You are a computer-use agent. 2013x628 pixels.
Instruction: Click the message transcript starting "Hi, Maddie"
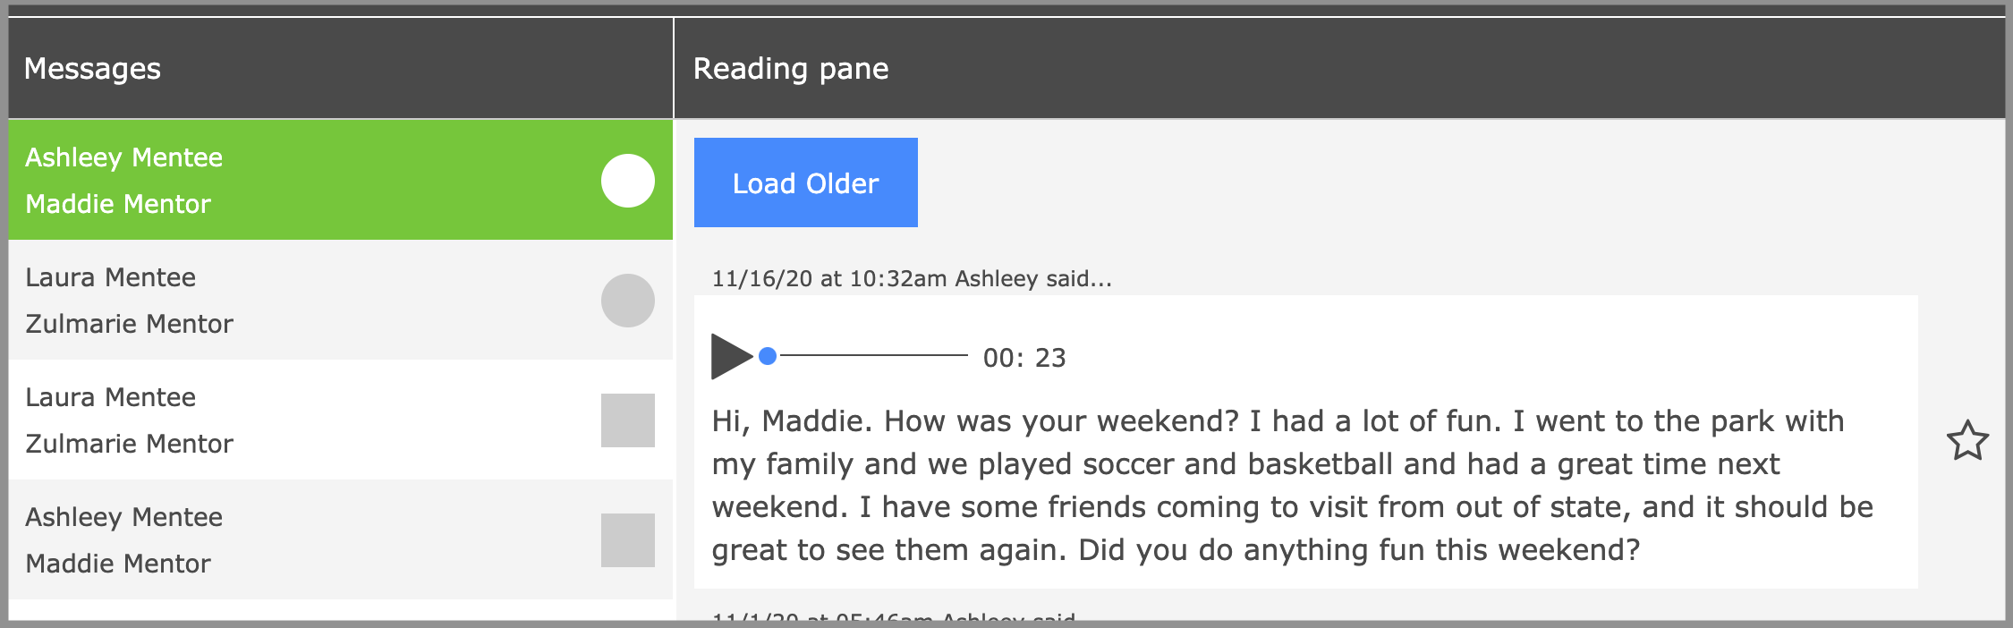[x=1288, y=485]
